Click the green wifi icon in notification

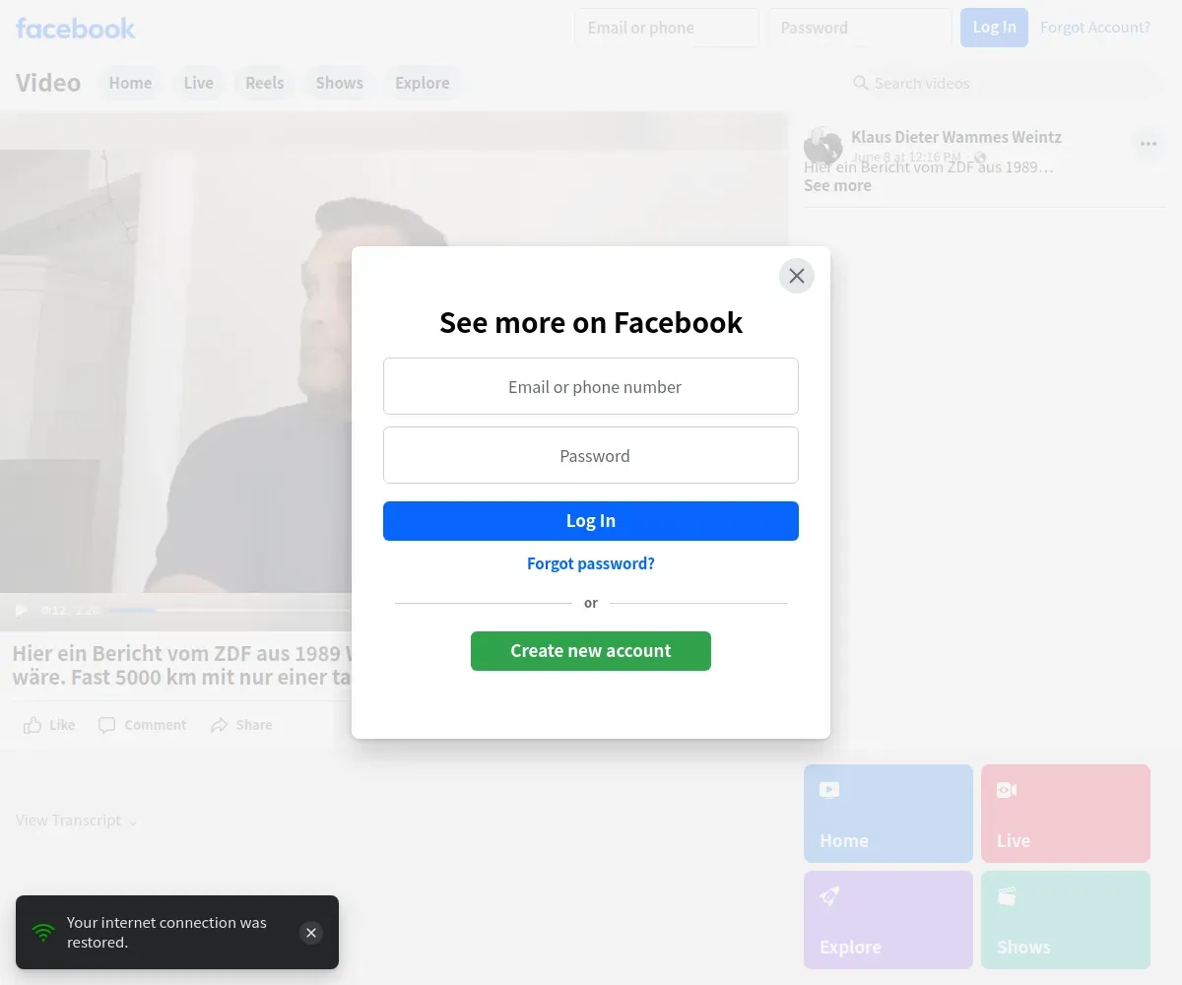point(43,933)
